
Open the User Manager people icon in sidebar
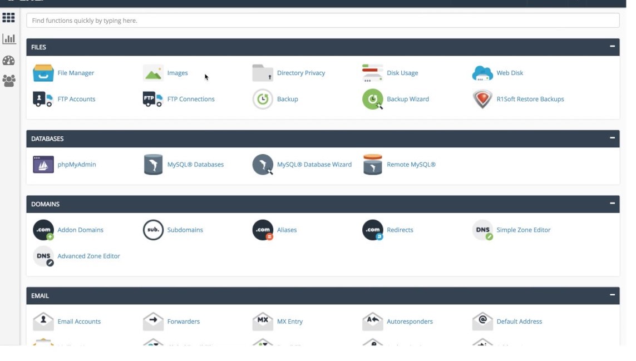click(x=8, y=81)
